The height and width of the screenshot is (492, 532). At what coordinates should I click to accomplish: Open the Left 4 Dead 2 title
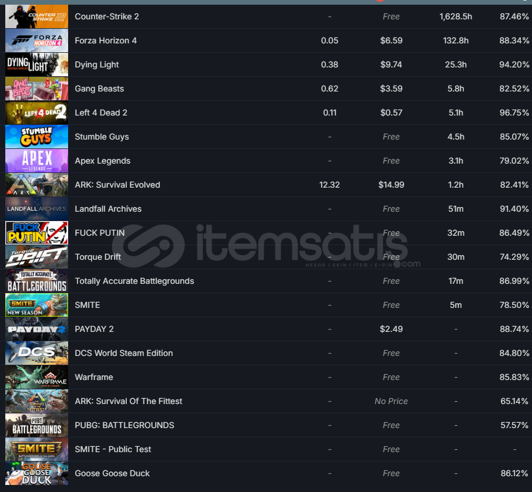[x=101, y=113]
